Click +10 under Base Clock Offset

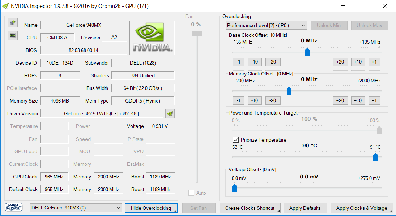click(358, 62)
